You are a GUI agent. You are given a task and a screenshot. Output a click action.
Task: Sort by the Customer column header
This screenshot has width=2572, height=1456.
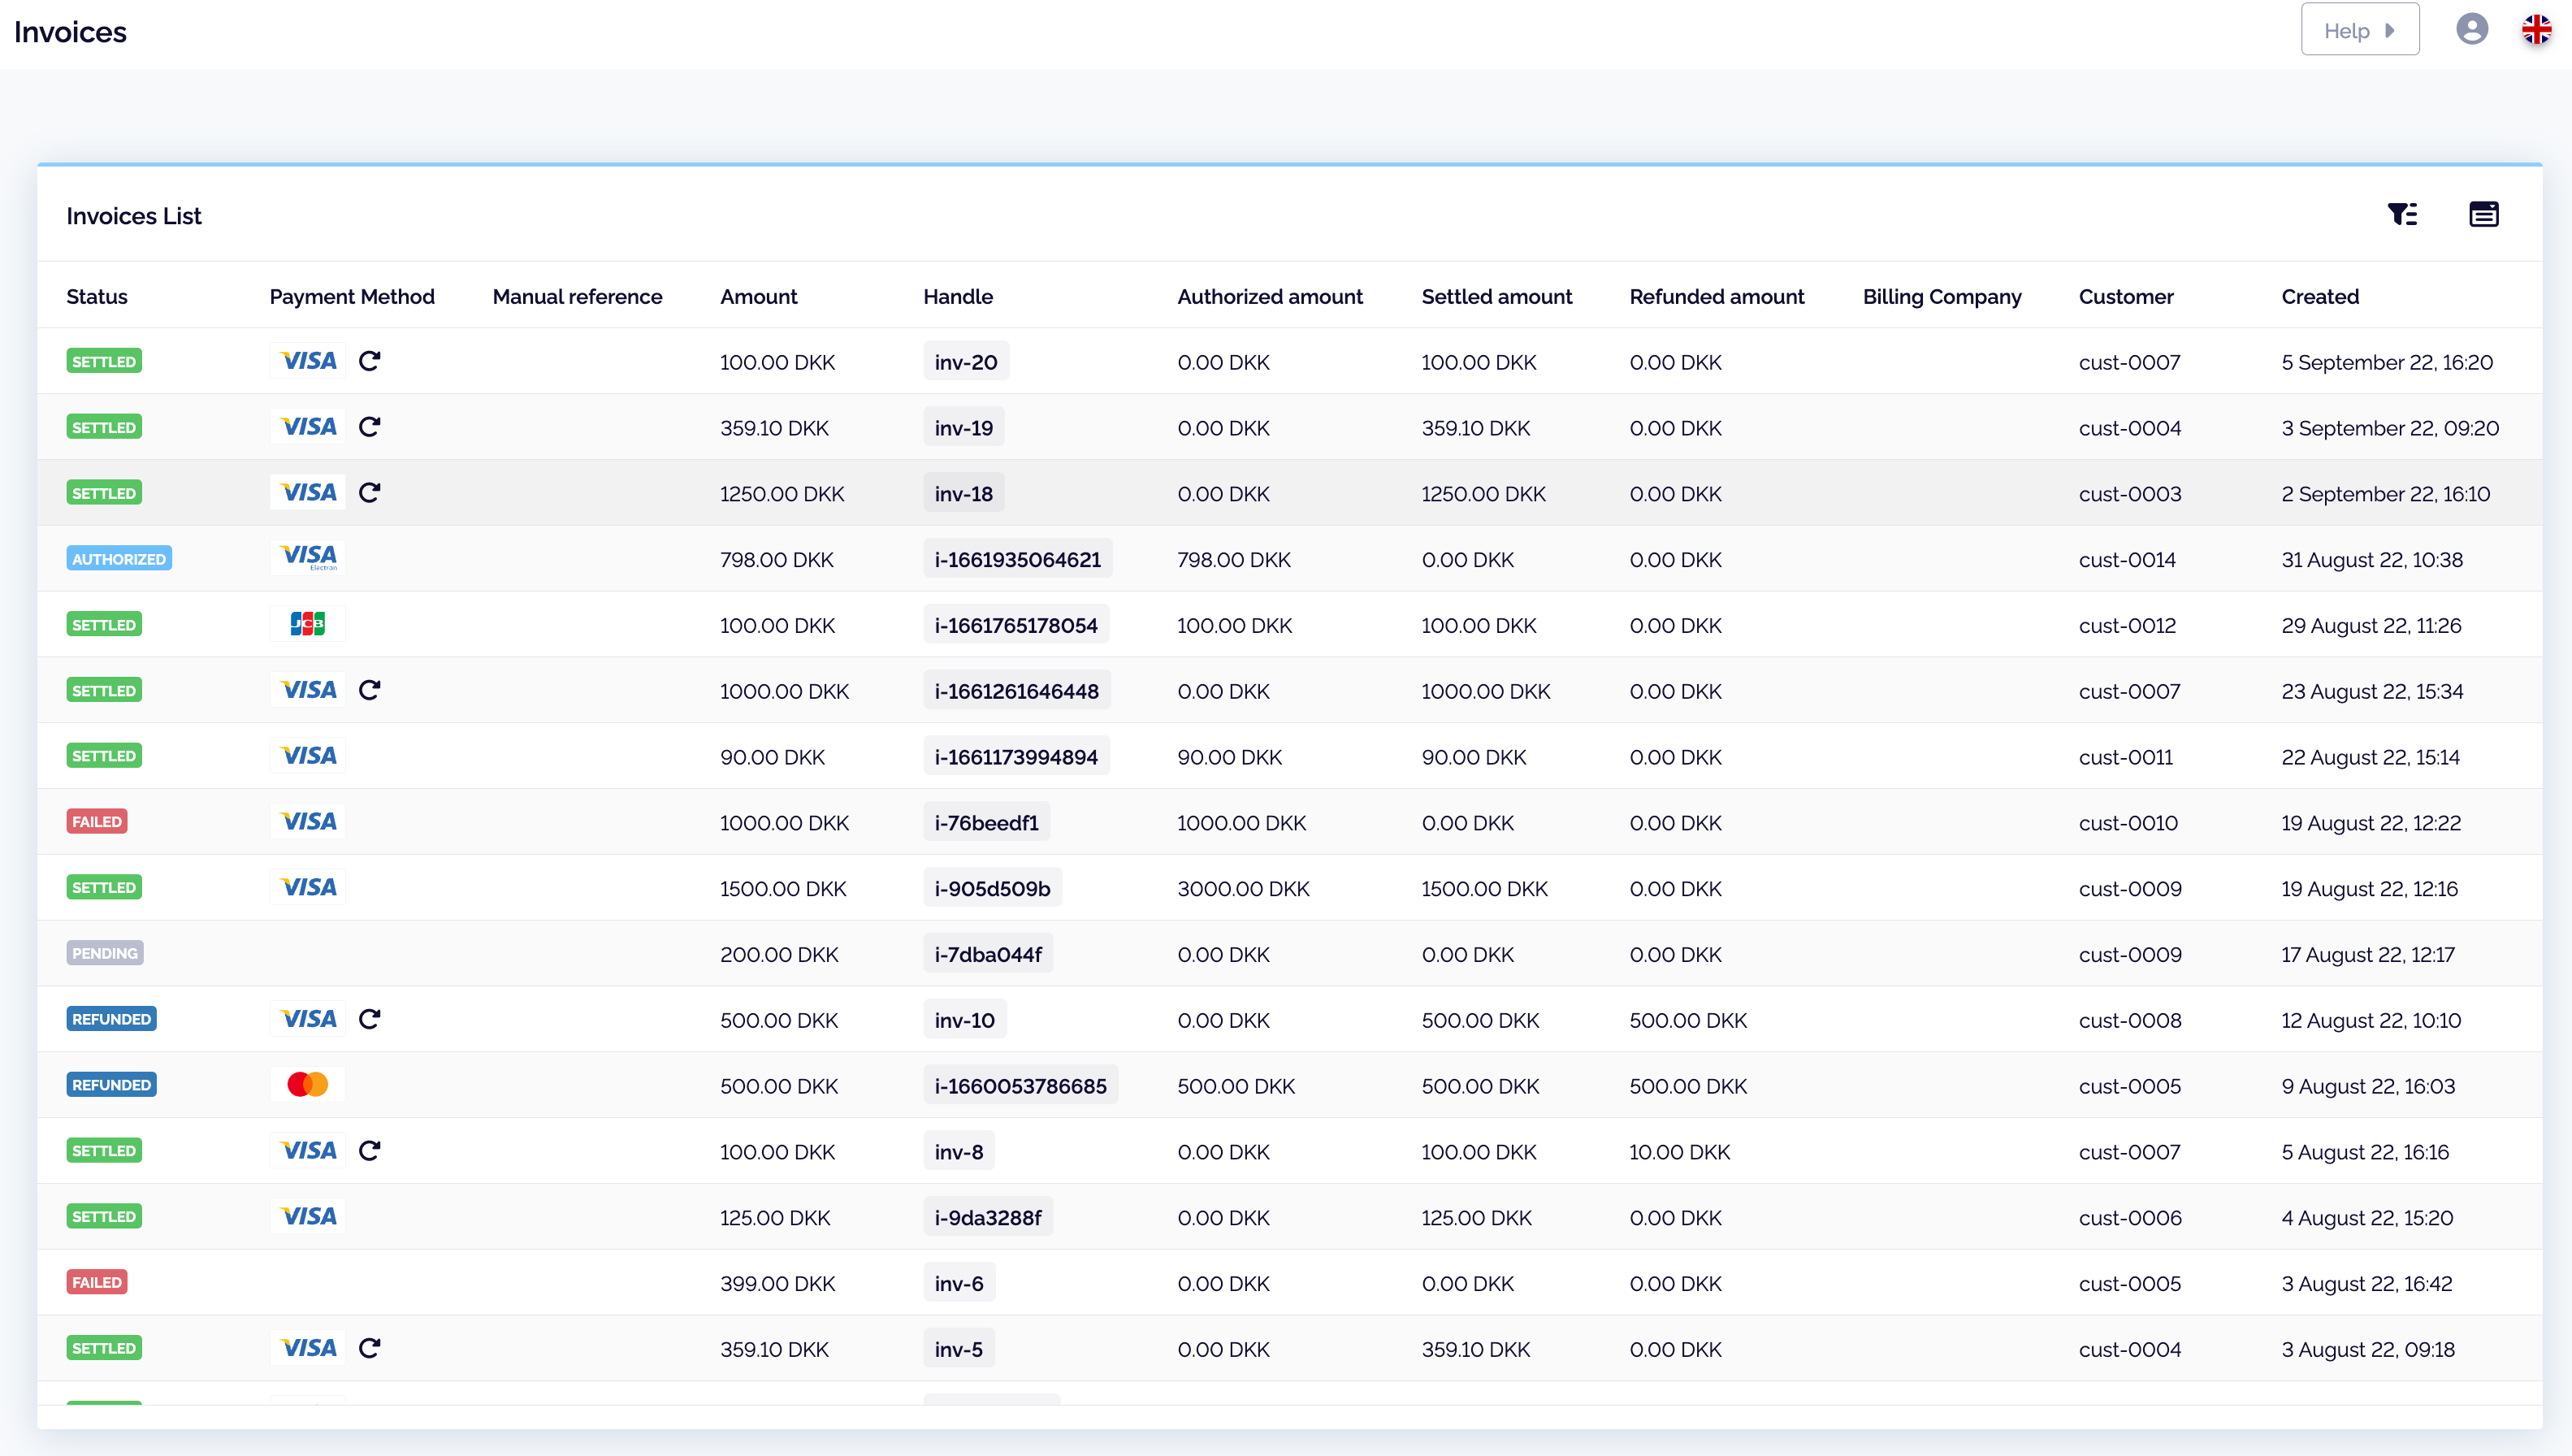click(2125, 297)
